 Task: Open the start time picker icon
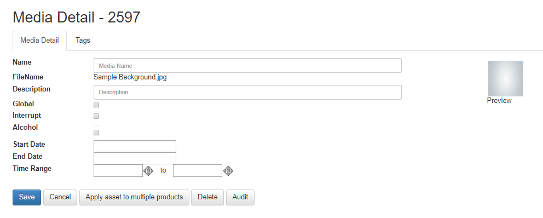click(x=148, y=170)
